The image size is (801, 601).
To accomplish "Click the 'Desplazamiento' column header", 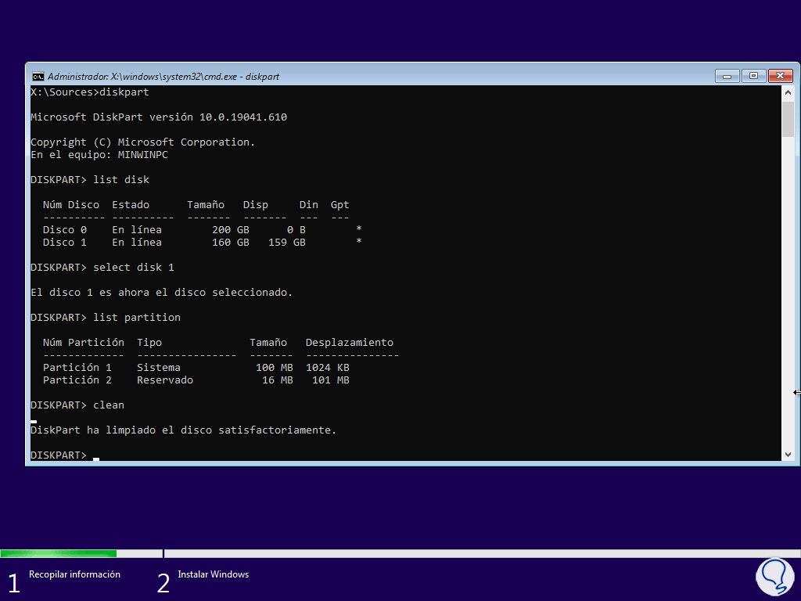I will tap(350, 343).
